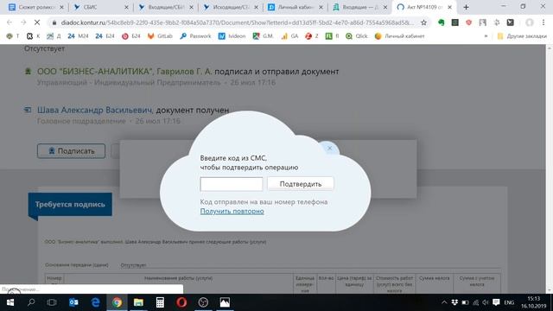
Task: Switch to the Входящие Диадок tab
Action: coord(359,7)
